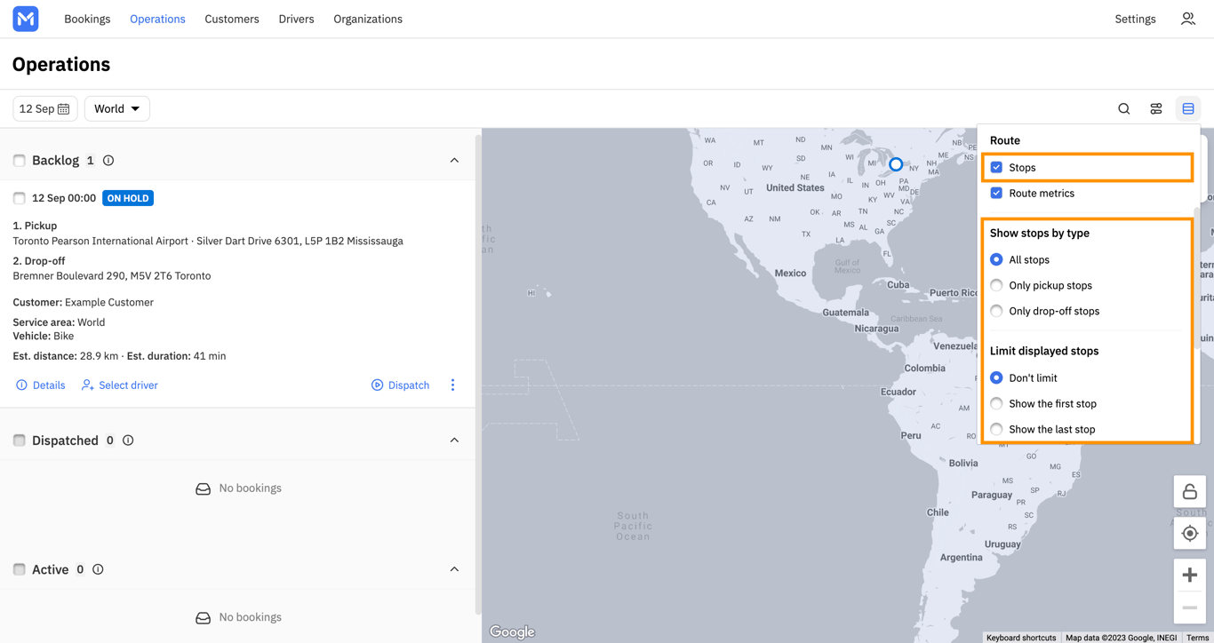Go to the Customers tab

click(232, 19)
